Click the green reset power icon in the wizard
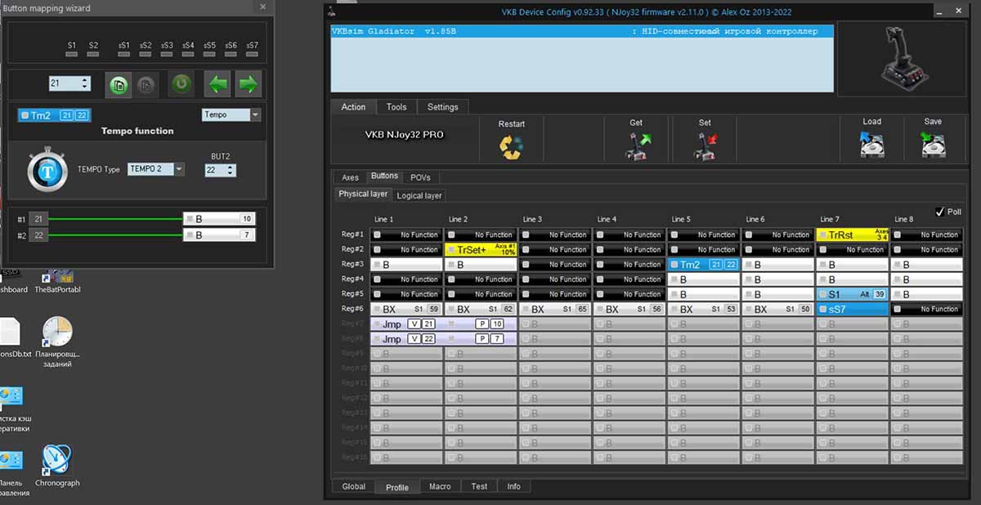Image resolution: width=981 pixels, height=505 pixels. coord(181,83)
